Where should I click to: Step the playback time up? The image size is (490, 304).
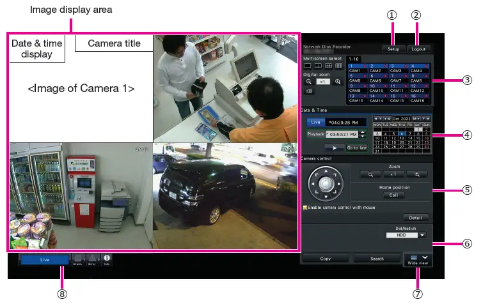(363, 132)
